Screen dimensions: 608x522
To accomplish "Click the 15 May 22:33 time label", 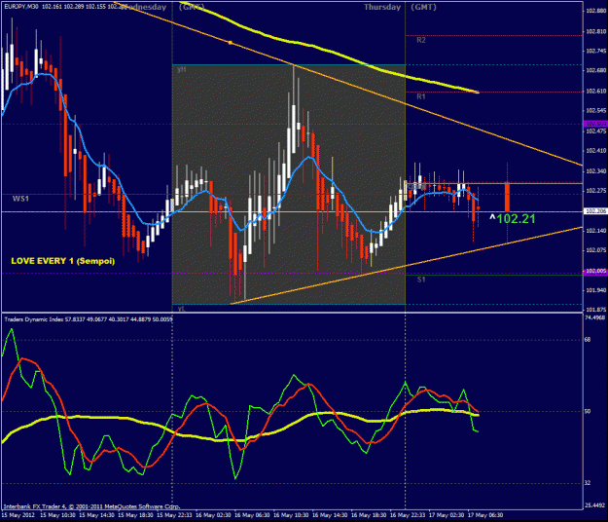I will [174, 515].
